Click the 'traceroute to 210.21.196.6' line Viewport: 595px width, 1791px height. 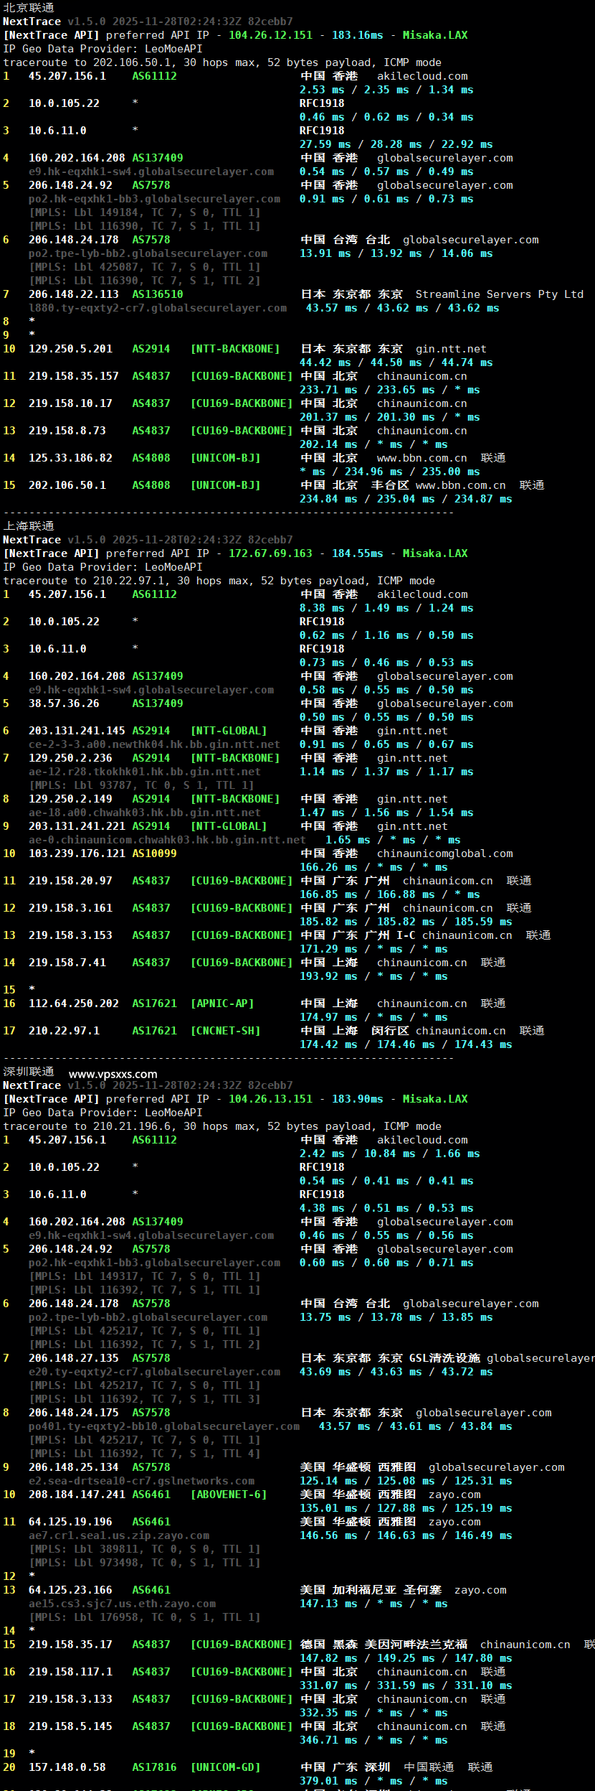point(222,1126)
